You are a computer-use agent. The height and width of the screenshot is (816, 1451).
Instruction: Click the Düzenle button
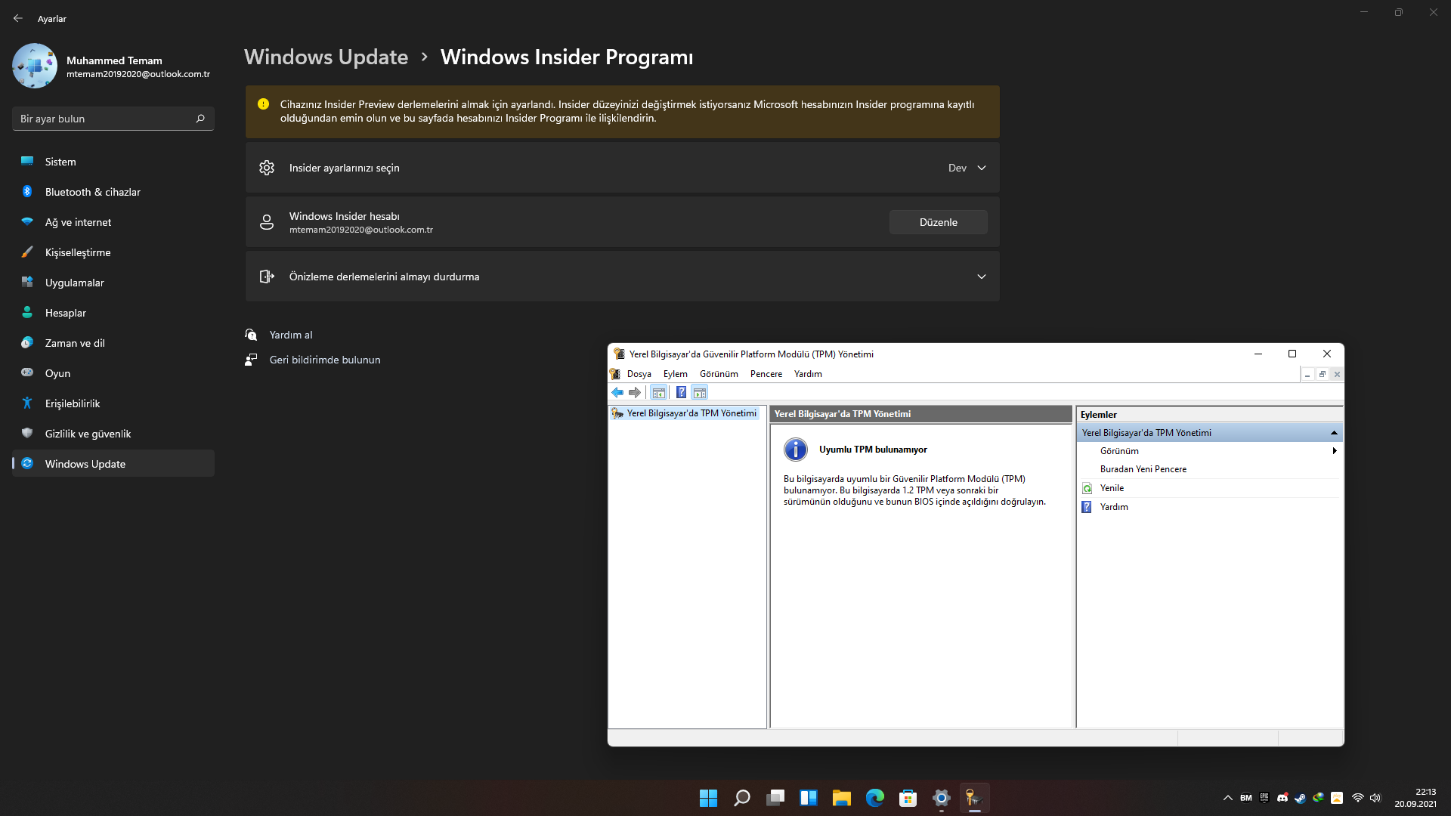(x=938, y=222)
